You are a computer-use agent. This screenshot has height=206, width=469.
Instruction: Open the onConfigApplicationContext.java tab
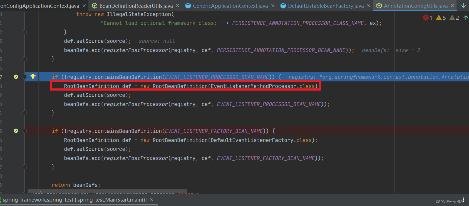[x=39, y=6]
